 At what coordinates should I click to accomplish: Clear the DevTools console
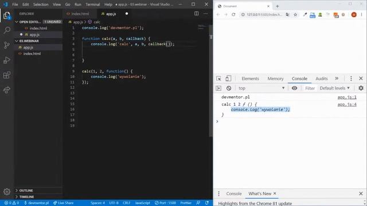pyautogui.click(x=229, y=88)
